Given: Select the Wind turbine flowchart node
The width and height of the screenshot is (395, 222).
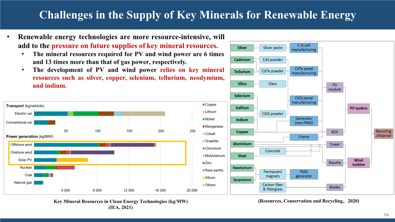Looking at the screenshot, I should pyautogui.click(x=358, y=162).
